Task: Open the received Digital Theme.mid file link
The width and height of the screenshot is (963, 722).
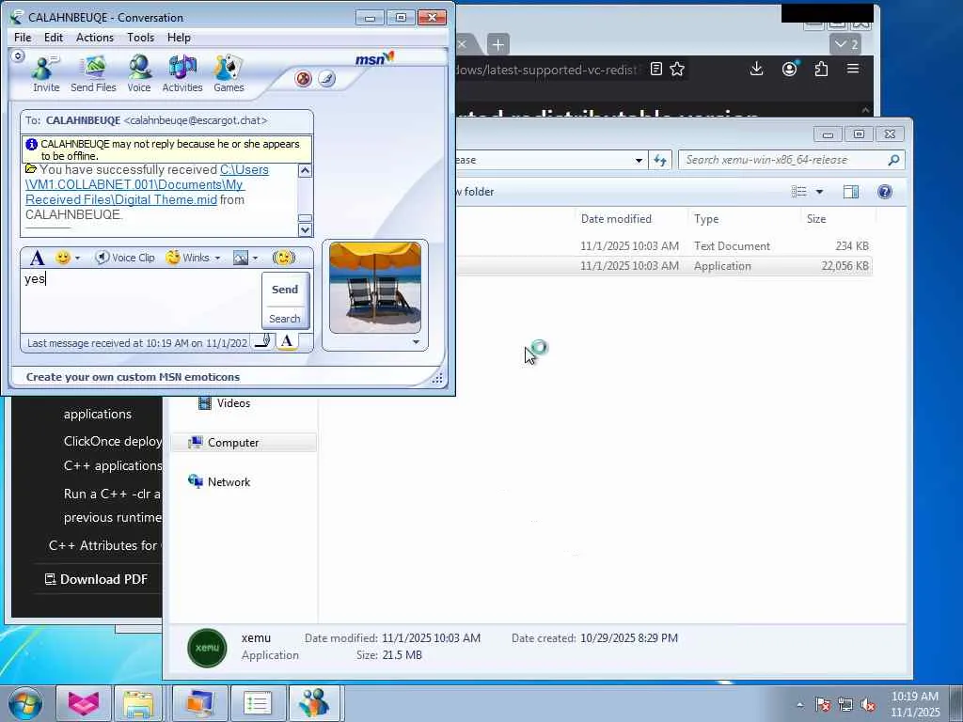Action: click(148, 185)
